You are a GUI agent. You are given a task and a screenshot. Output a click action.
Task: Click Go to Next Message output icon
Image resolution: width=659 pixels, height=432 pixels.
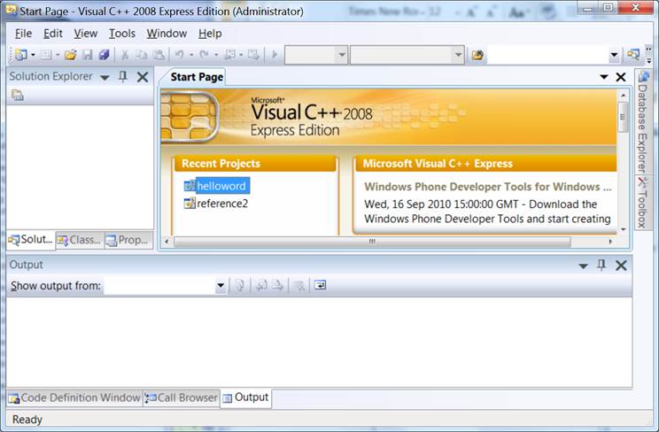pyautogui.click(x=277, y=286)
